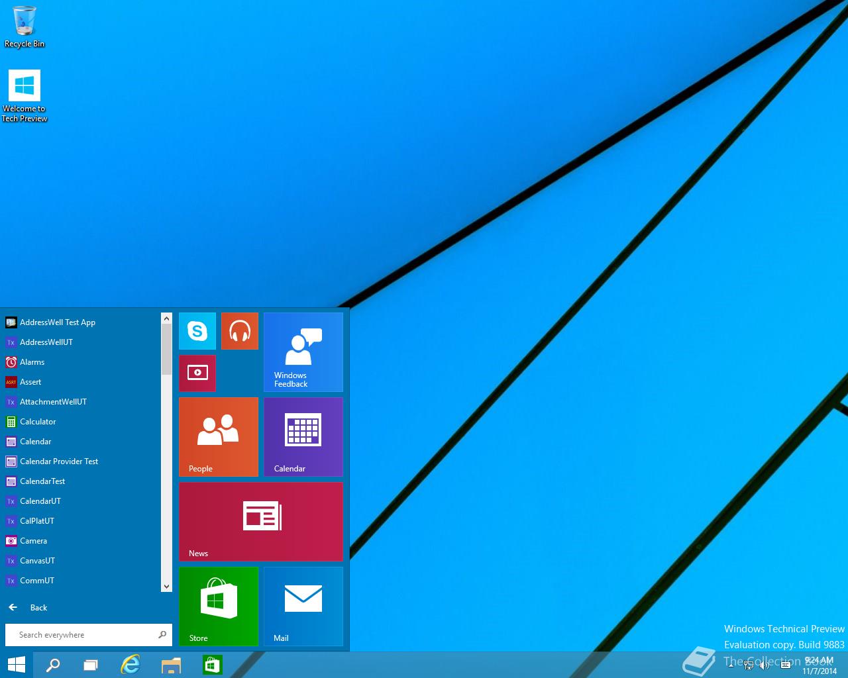Click app list scrollbar down arrow

point(166,586)
